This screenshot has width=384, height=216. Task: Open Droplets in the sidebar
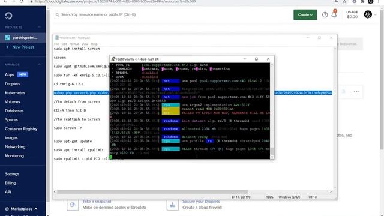tap(12, 84)
